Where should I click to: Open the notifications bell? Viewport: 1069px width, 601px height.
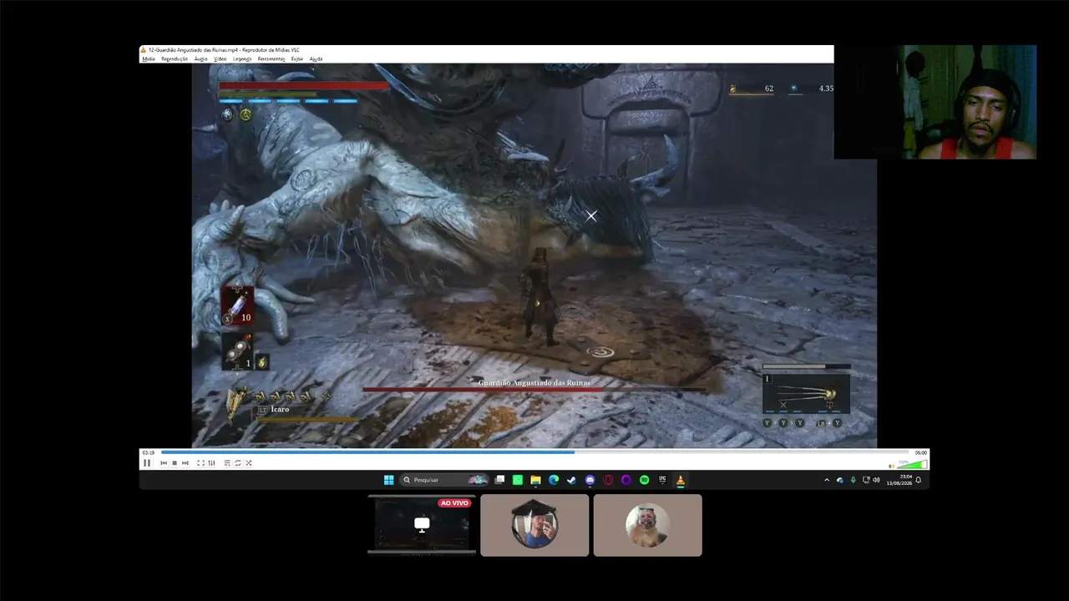click(919, 480)
